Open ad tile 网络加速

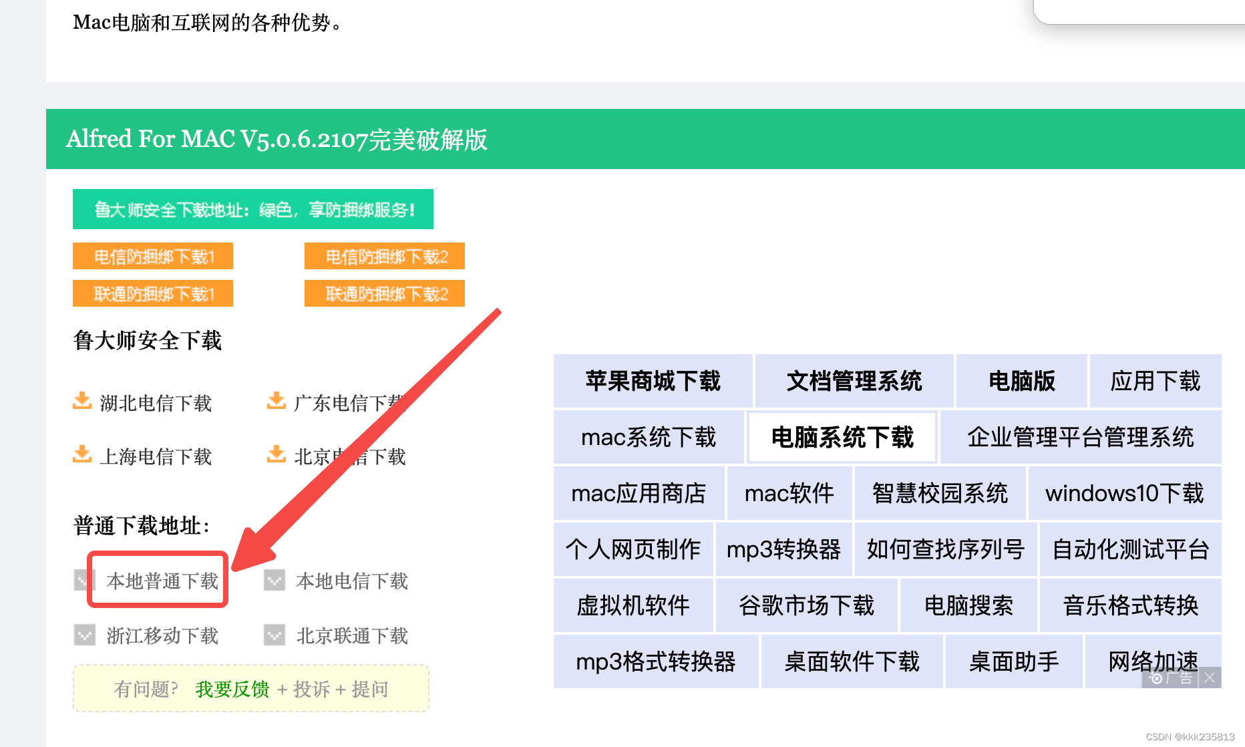pyautogui.click(x=1153, y=661)
